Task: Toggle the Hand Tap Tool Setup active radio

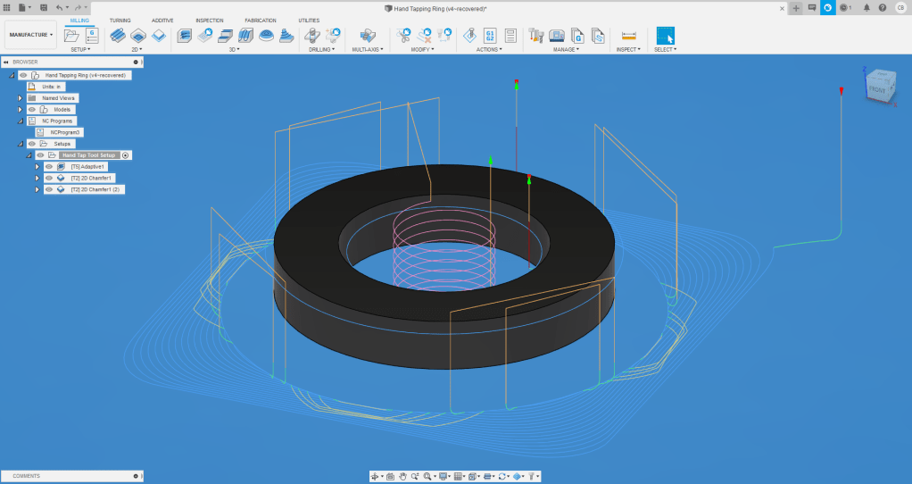Action: pos(126,154)
